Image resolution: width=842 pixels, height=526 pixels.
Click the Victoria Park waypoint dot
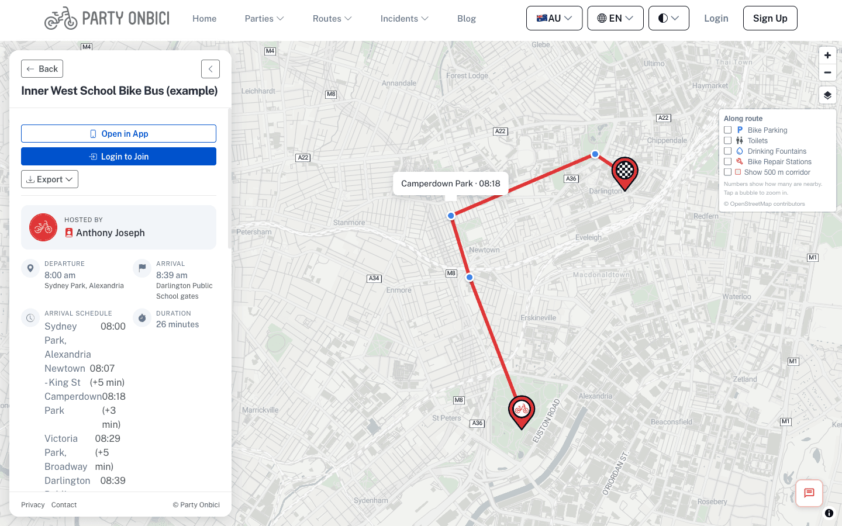tap(595, 154)
